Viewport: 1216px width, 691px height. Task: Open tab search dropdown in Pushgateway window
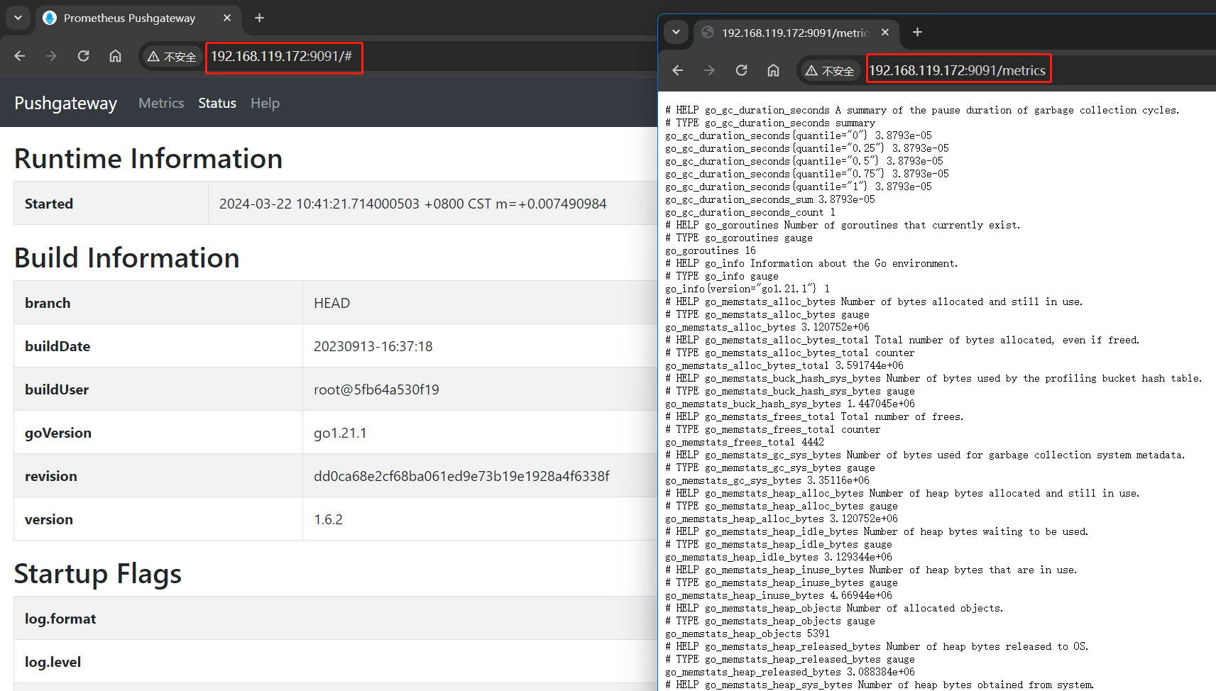(18, 18)
